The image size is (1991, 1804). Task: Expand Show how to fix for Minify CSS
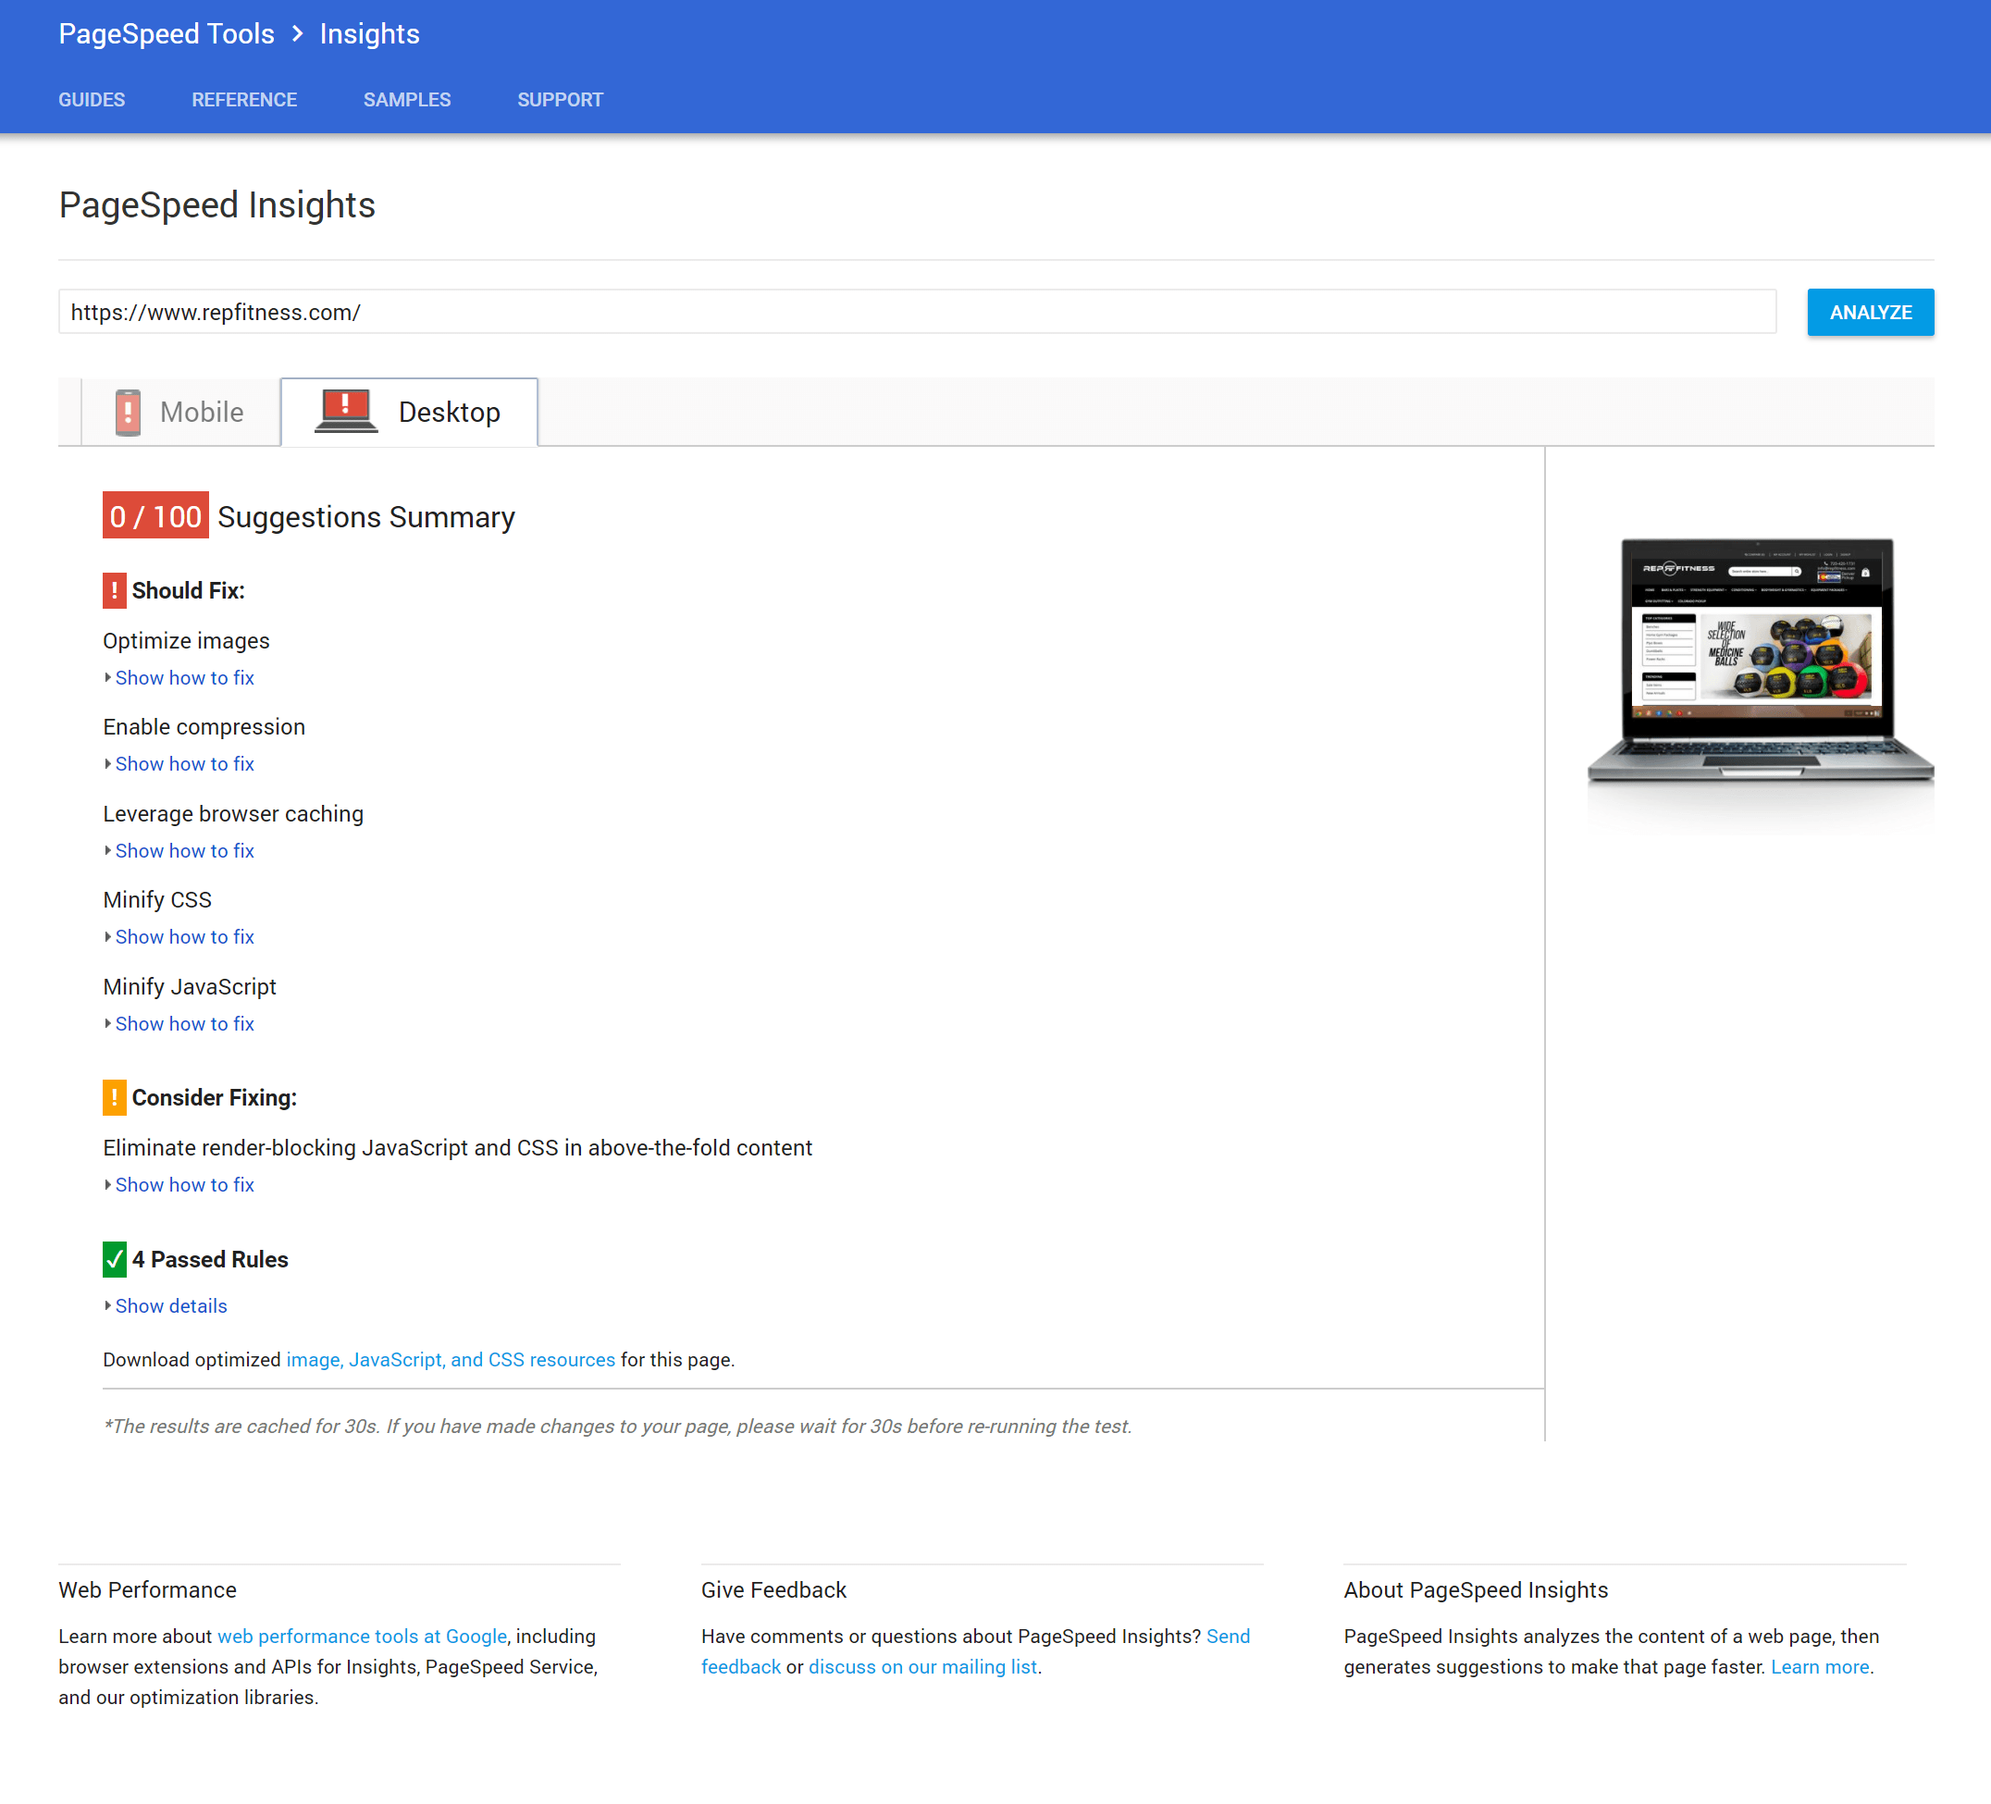[185, 936]
